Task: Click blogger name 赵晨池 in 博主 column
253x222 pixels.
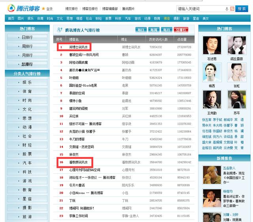Action: (126, 101)
